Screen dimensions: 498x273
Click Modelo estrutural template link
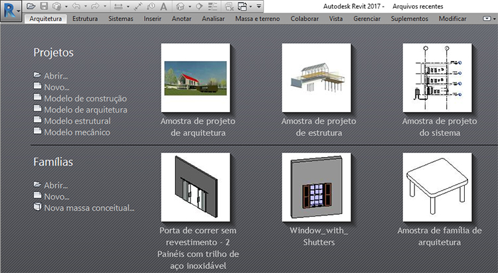tap(77, 121)
